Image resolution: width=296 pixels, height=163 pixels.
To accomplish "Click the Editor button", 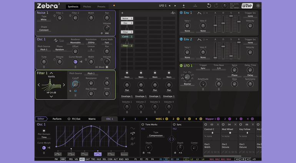I will pyautogui.click(x=41, y=119).
